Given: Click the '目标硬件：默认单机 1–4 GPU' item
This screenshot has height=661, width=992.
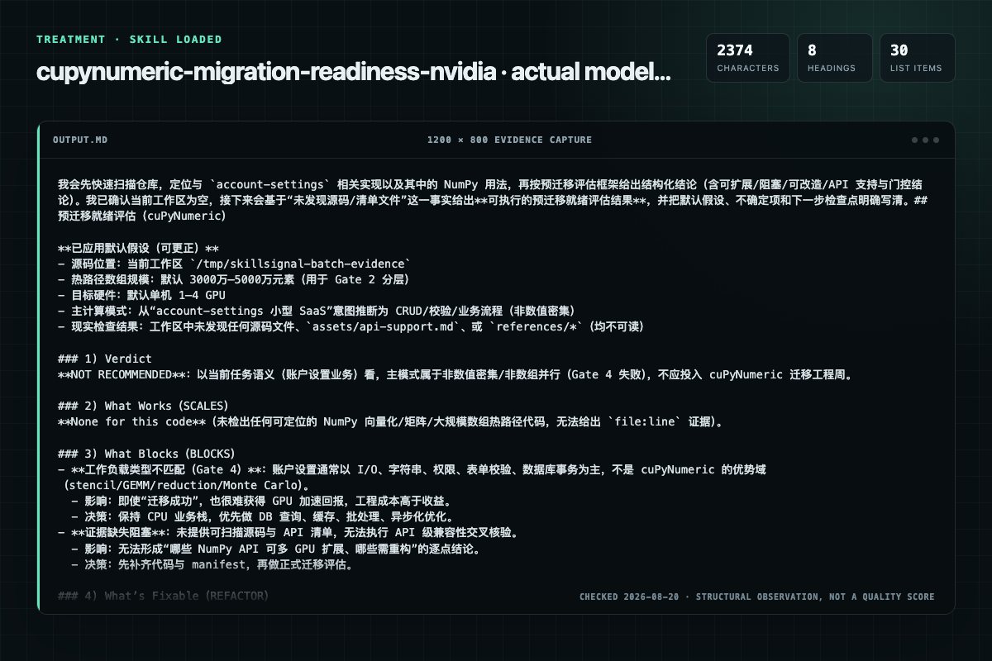Looking at the screenshot, I should (142, 295).
